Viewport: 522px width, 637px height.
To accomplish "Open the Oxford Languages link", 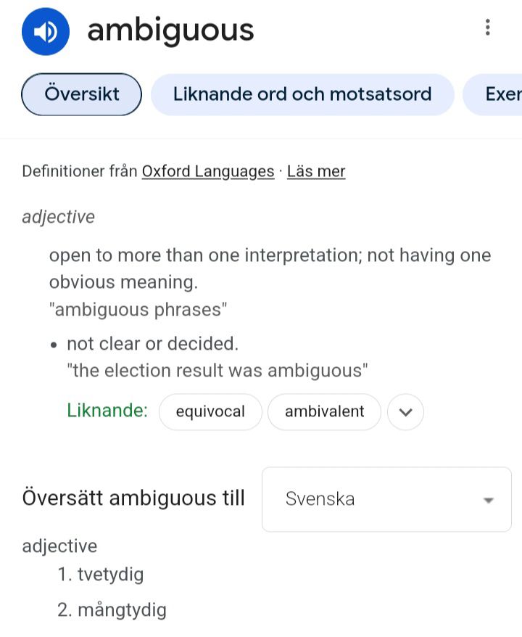I will coord(208,172).
